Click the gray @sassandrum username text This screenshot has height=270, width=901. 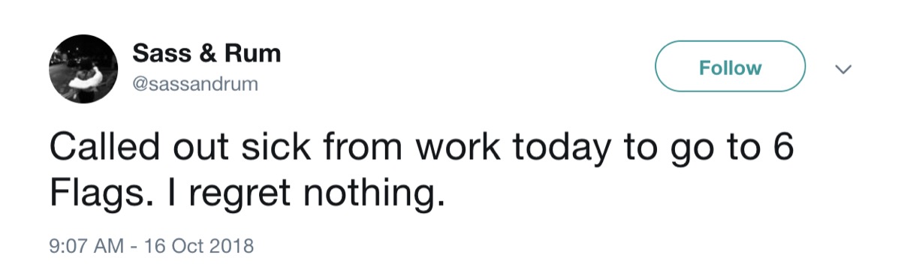coord(195,85)
